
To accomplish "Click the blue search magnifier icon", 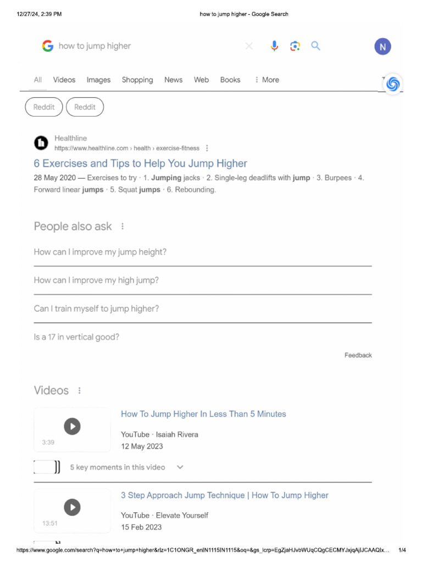I will click(x=315, y=46).
